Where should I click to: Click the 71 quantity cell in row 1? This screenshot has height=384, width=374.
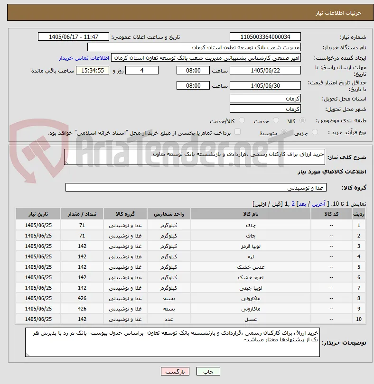[82, 225]
